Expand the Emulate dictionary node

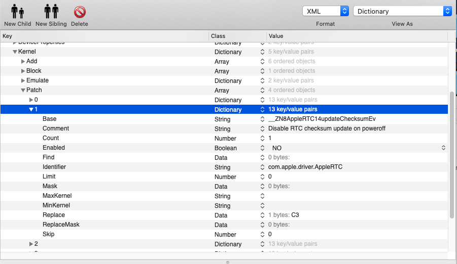[23, 80]
